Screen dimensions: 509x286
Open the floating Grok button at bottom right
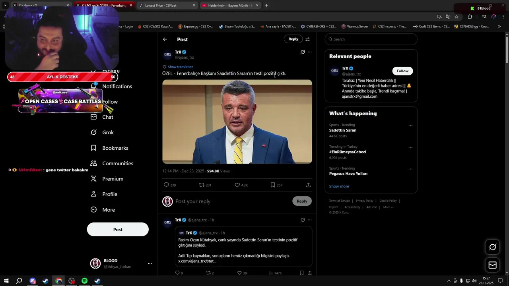(492, 247)
